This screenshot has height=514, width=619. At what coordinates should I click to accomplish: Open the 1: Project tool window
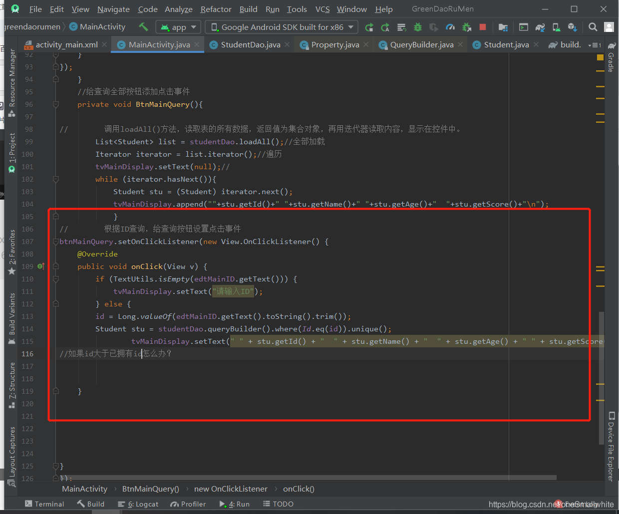[12, 153]
